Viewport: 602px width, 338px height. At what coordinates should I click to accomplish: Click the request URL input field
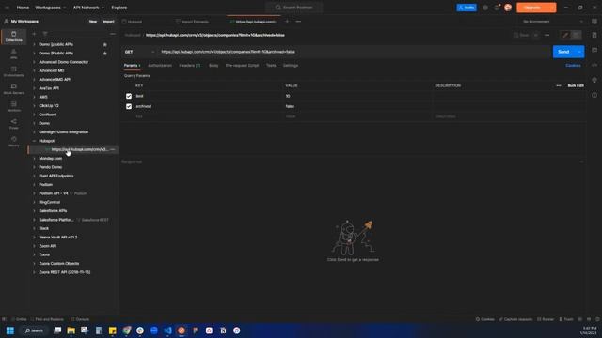[x=355, y=52]
